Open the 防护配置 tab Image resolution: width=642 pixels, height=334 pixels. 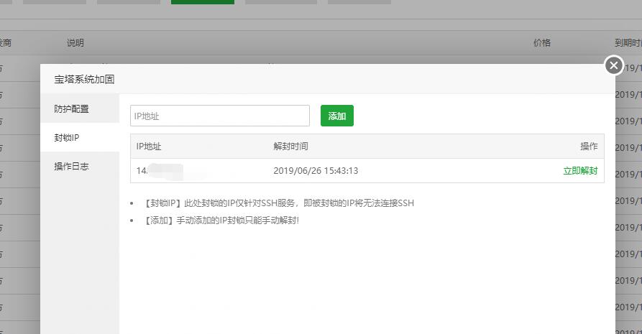coord(80,109)
